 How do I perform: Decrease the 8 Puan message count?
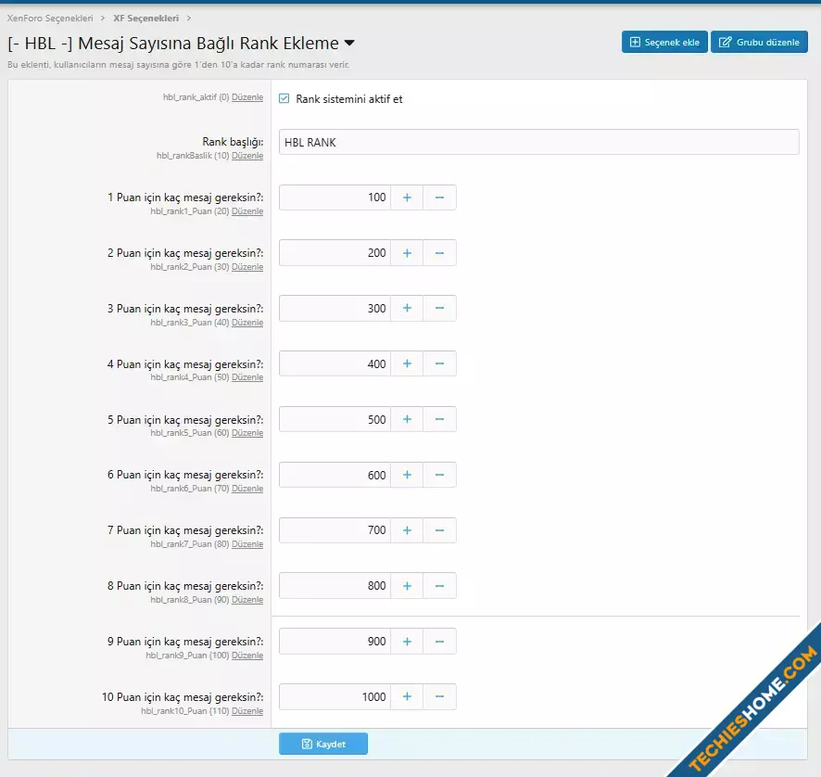coord(440,586)
